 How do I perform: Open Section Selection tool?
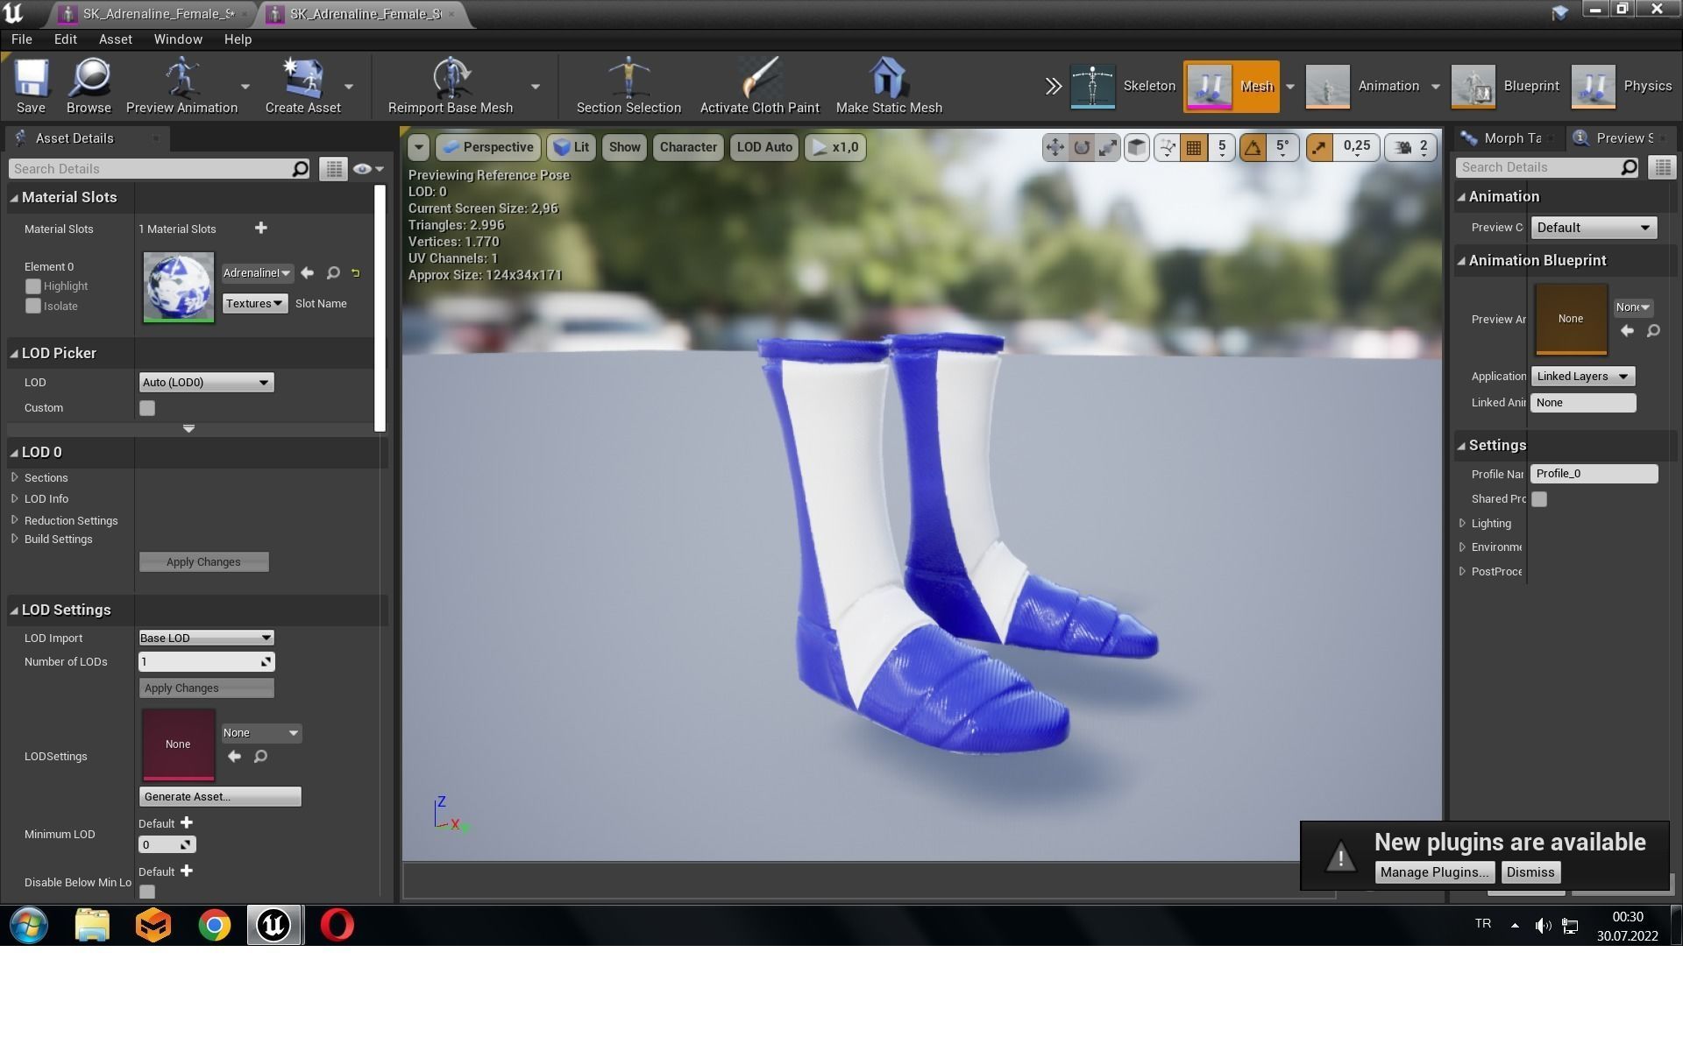pos(628,79)
